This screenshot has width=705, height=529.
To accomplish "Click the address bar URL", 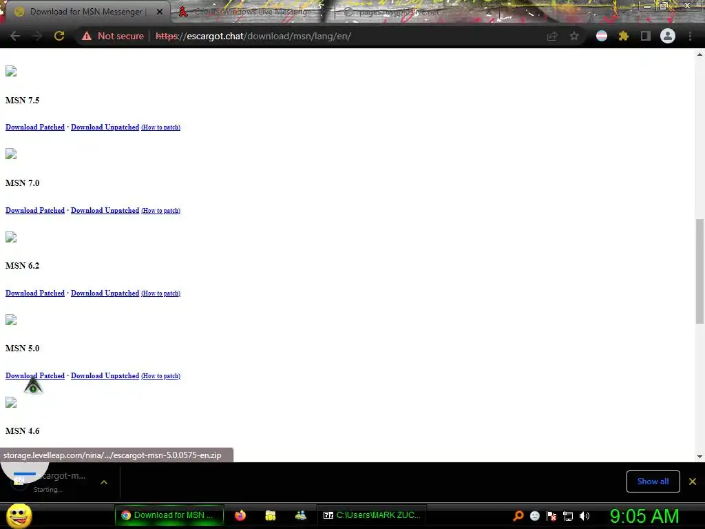I will click(253, 36).
